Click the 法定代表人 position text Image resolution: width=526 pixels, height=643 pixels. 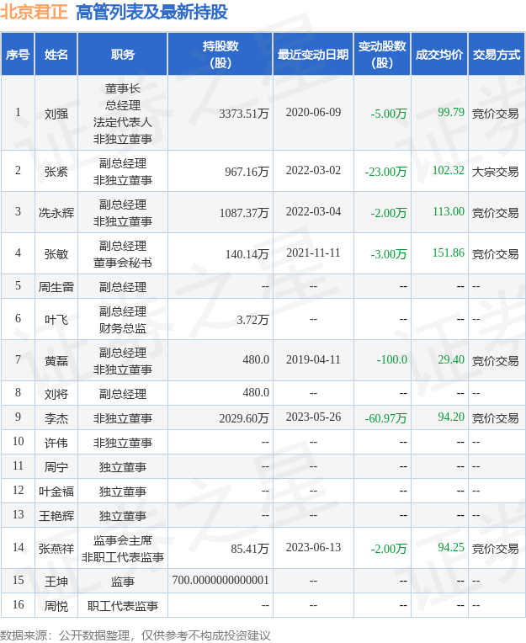tap(123, 122)
